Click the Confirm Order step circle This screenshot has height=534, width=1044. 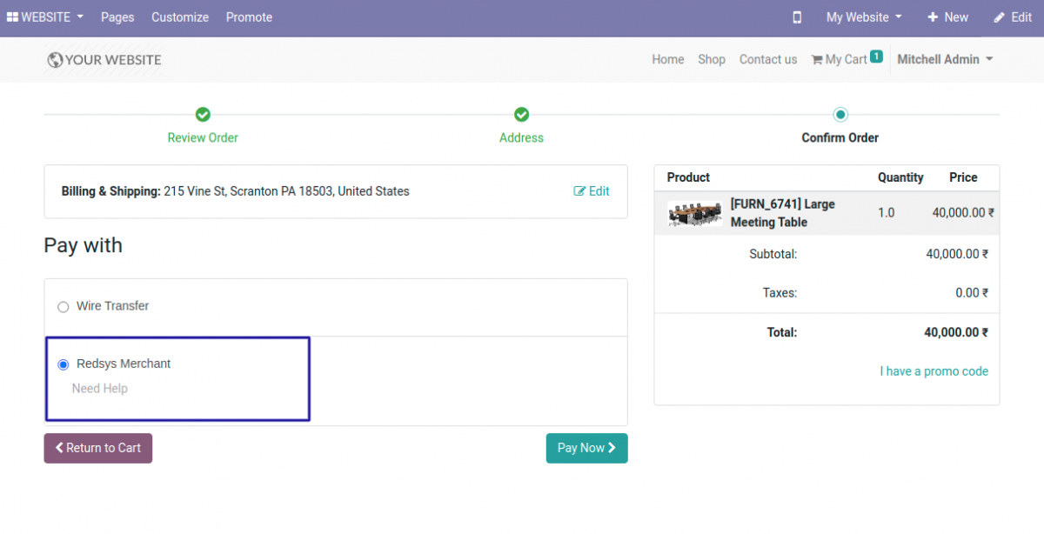pyautogui.click(x=840, y=114)
